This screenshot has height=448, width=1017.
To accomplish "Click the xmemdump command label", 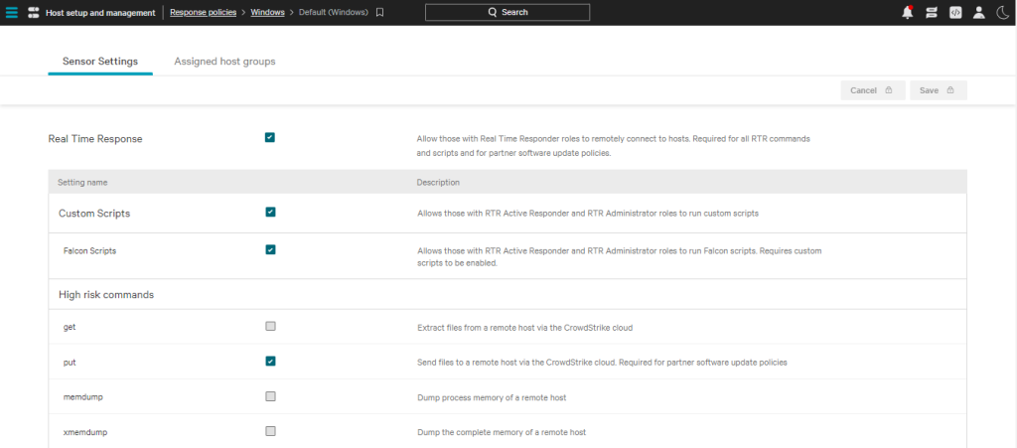I will [85, 432].
